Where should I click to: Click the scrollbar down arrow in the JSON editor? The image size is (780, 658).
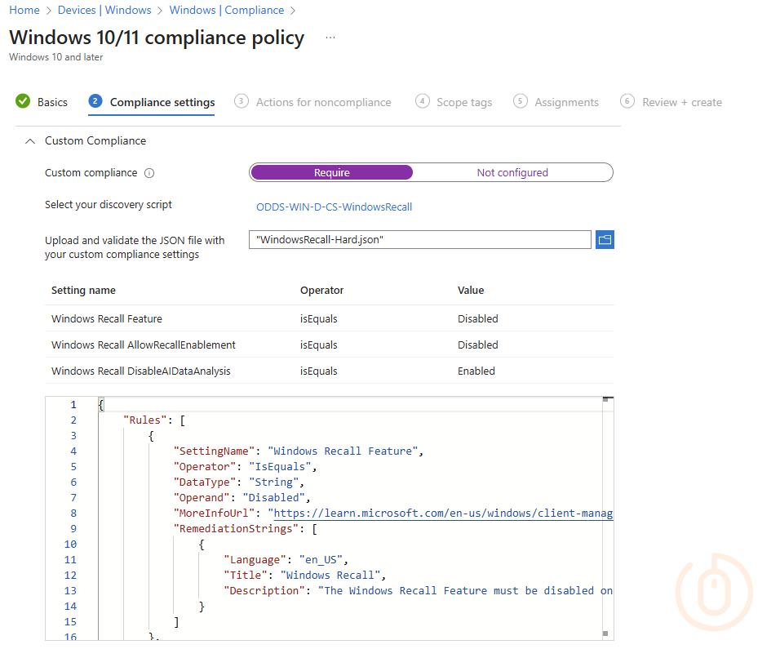pos(605,632)
